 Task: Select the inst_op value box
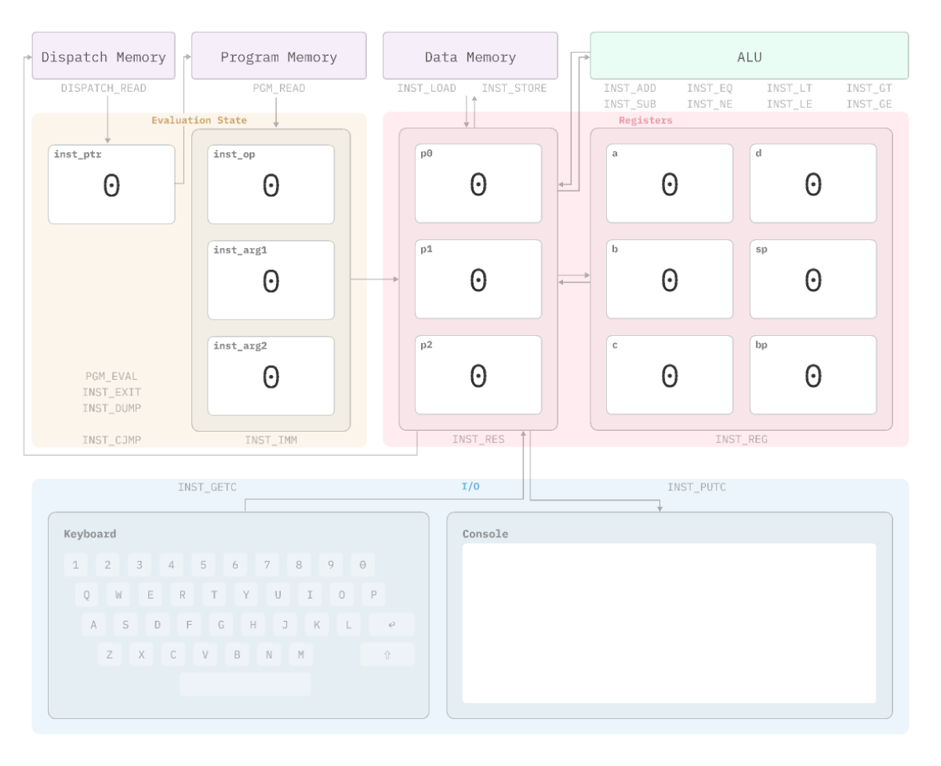[x=271, y=184]
